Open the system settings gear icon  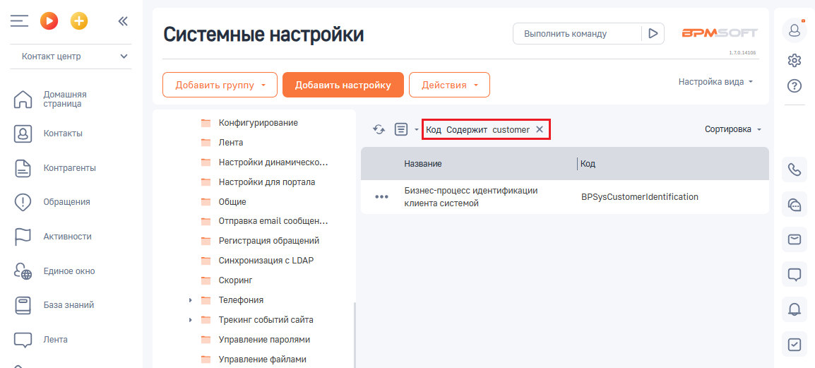[x=795, y=60]
